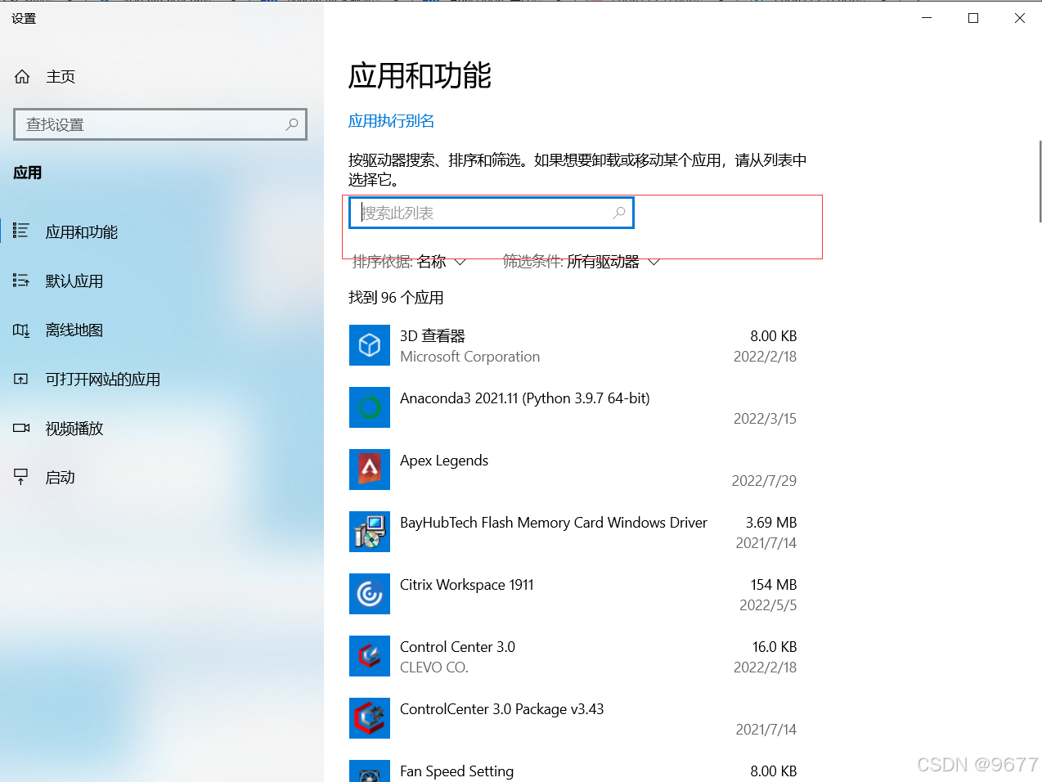Image resolution: width=1042 pixels, height=782 pixels.
Task: Click 3.69 MB size value
Action: point(771,522)
